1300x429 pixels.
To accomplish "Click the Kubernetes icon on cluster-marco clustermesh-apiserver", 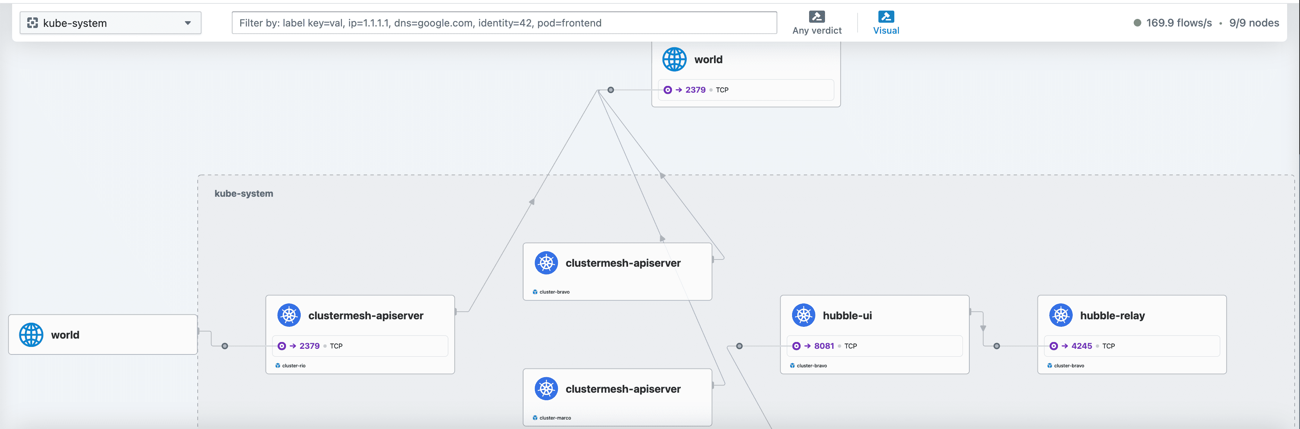I will (547, 389).
